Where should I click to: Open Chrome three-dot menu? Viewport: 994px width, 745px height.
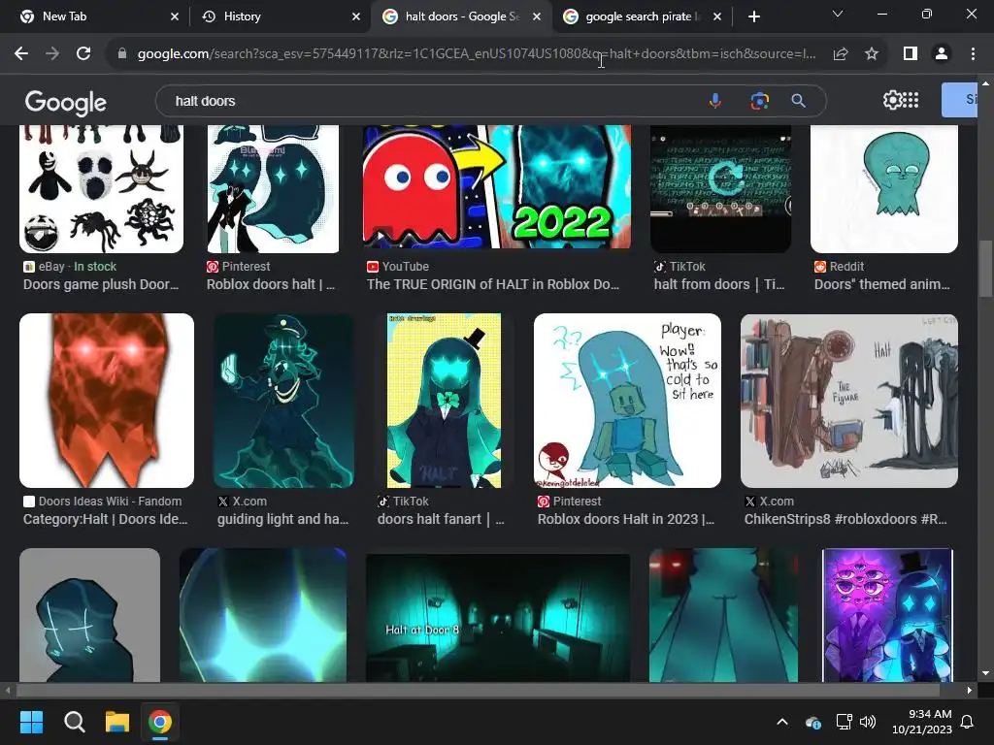pyautogui.click(x=973, y=54)
